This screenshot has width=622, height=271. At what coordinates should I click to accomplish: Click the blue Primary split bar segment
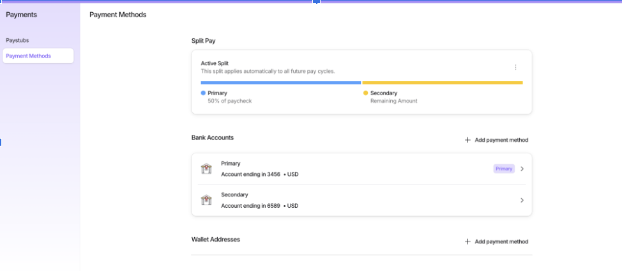coord(281,82)
